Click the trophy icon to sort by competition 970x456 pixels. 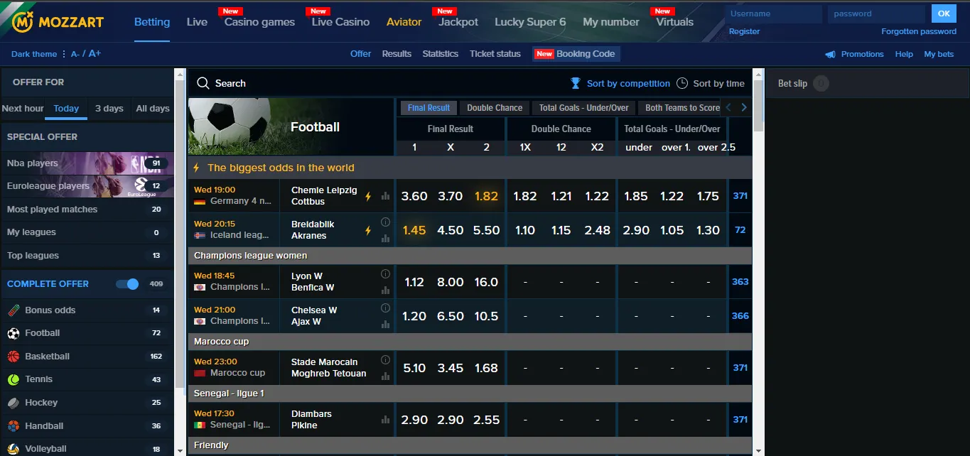[x=575, y=83]
